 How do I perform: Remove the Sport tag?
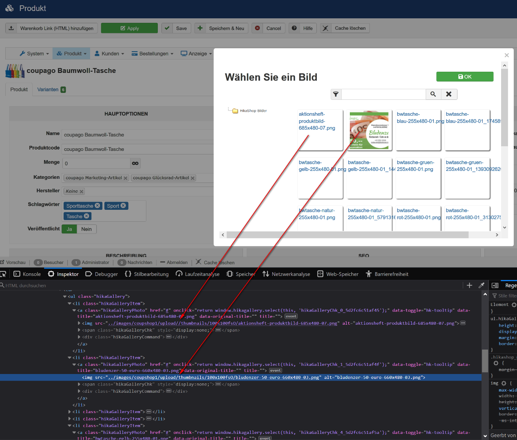123,206
